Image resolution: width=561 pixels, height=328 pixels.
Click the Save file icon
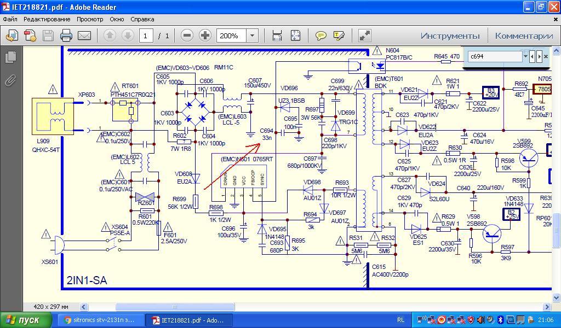(x=48, y=36)
